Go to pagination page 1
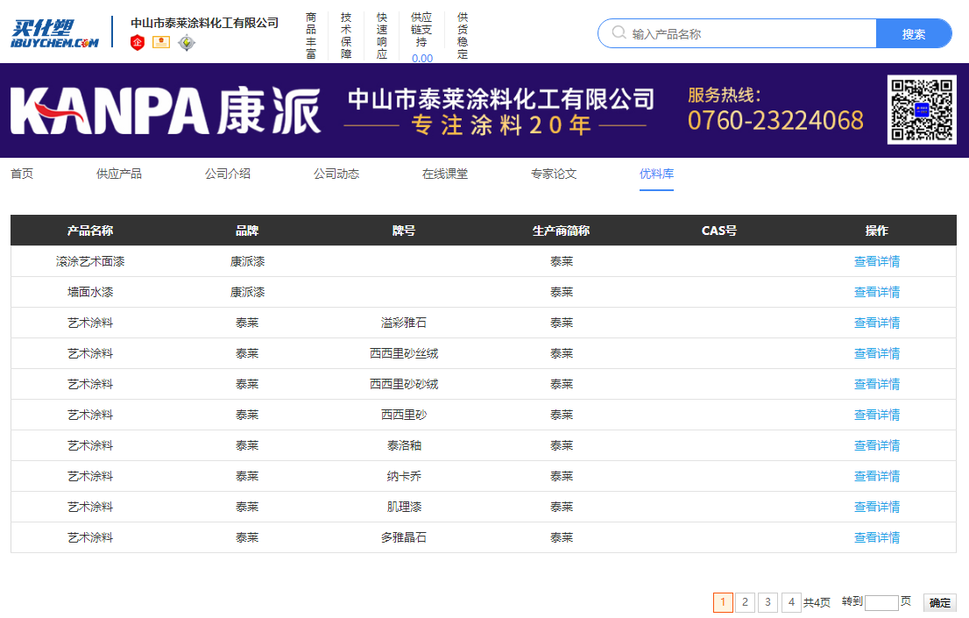The width and height of the screenshot is (969, 618). pos(723,602)
